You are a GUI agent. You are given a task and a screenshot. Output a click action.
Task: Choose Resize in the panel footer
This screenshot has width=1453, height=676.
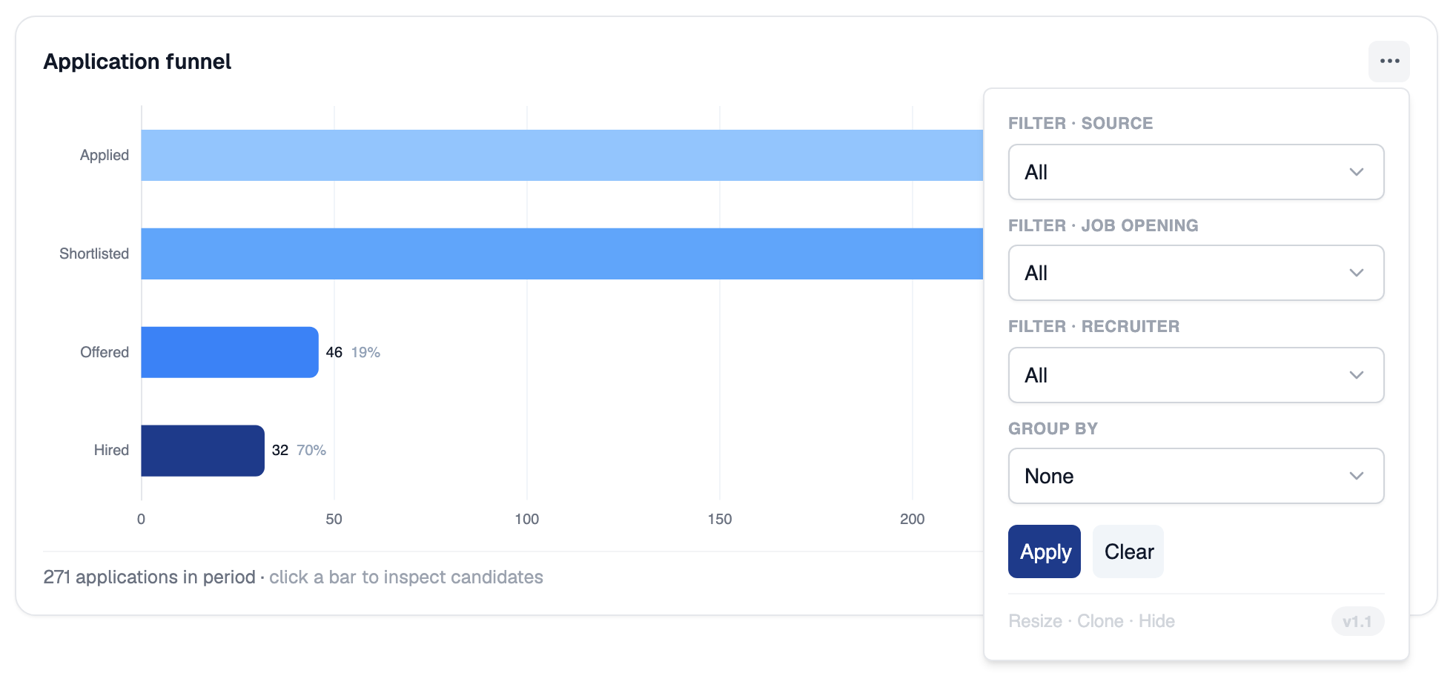(1035, 621)
